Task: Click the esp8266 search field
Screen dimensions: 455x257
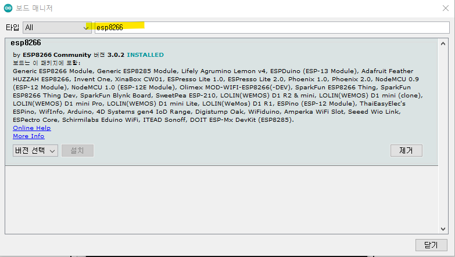Action: [x=272, y=27]
